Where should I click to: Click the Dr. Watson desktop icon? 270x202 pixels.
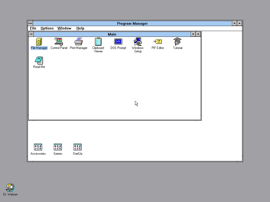(10, 188)
